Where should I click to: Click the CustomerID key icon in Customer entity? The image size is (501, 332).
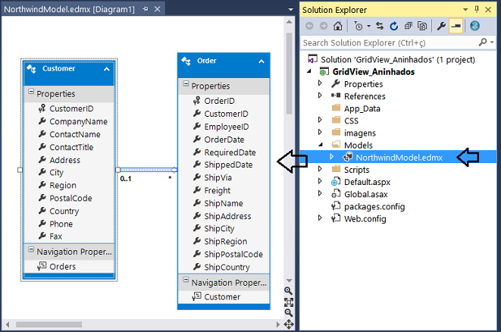point(42,108)
